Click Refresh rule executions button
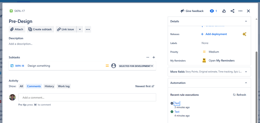The width and height of the screenshot is (260, 123). 239,95
